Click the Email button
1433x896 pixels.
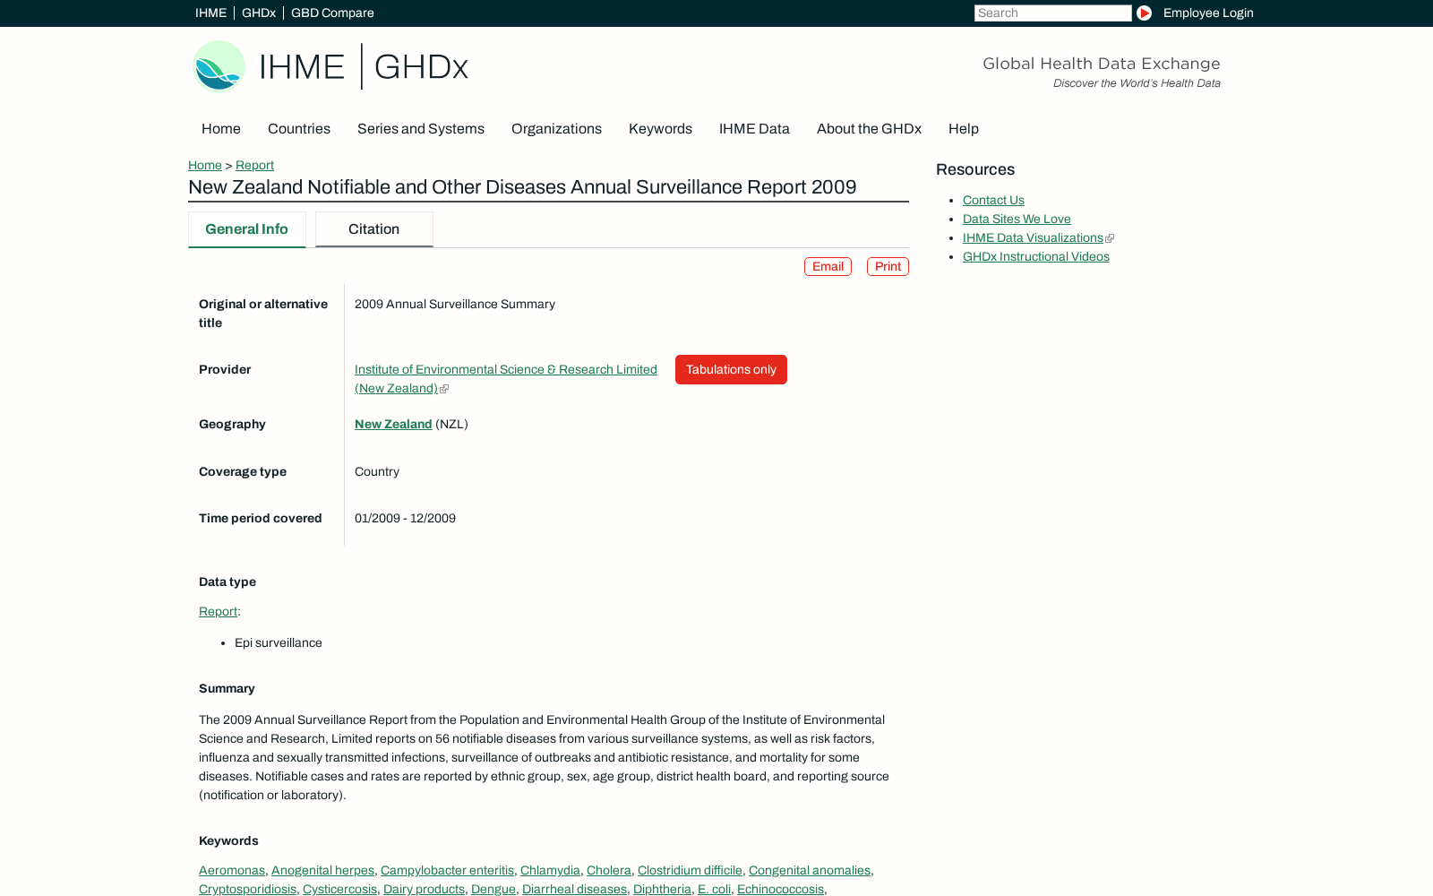(x=828, y=267)
